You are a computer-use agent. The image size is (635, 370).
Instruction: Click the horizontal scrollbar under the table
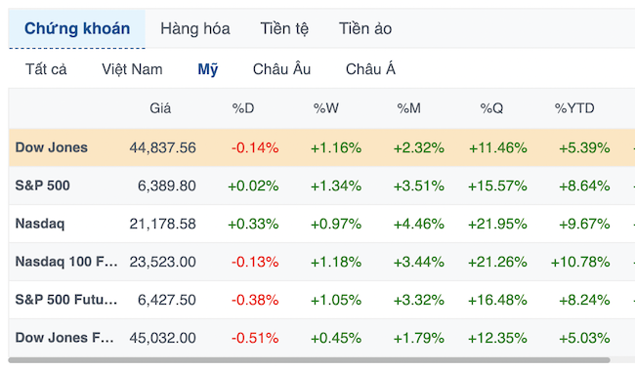309,360
